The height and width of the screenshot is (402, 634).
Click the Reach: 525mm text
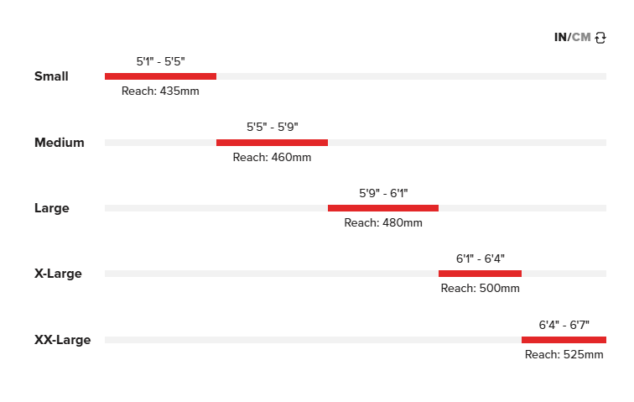pos(564,354)
